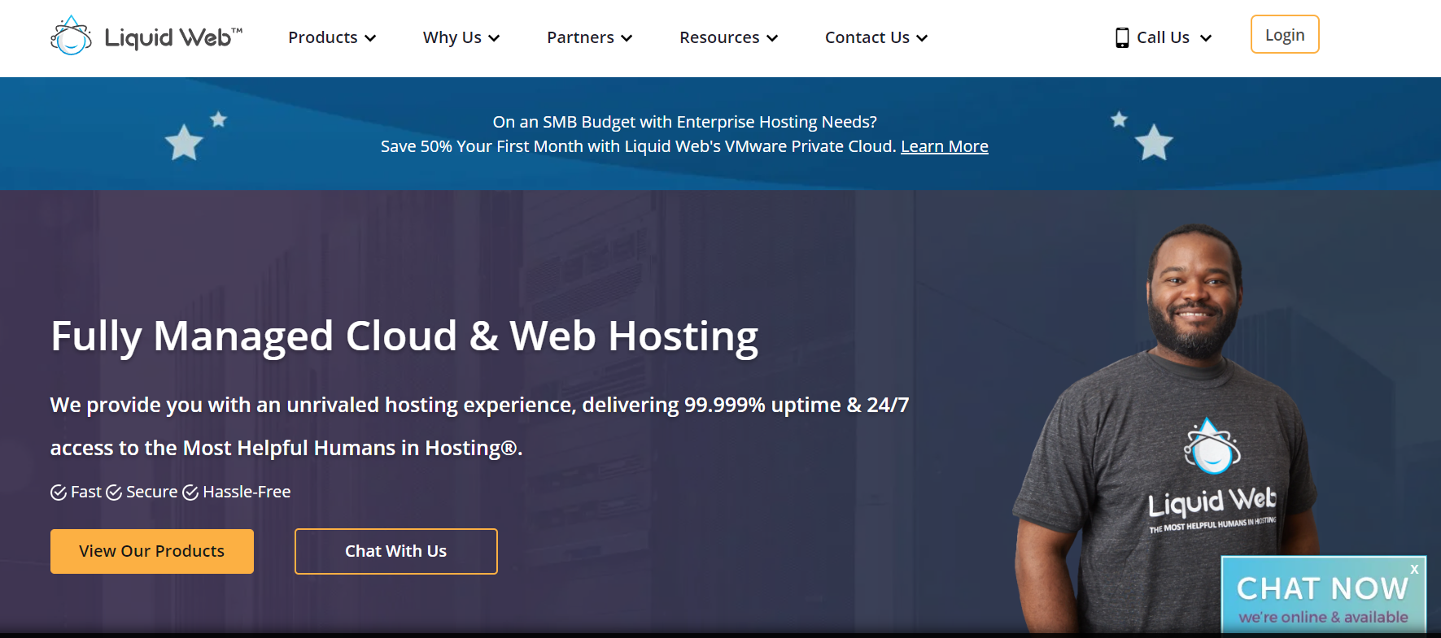The width and height of the screenshot is (1441, 638).
Task: Open the Call Us dropdown arrow
Action: click(x=1206, y=38)
